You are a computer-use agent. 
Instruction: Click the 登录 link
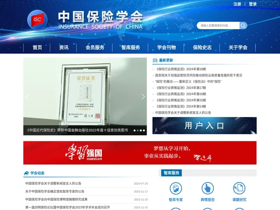coord(253,4)
